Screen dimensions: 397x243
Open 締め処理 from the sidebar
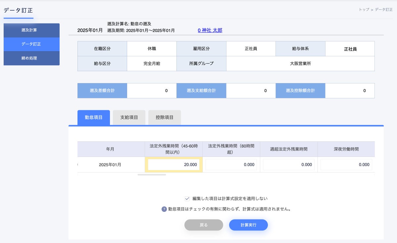click(x=31, y=58)
